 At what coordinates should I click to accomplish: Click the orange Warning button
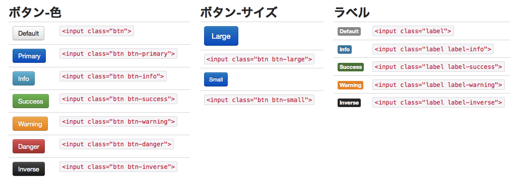tap(30, 124)
